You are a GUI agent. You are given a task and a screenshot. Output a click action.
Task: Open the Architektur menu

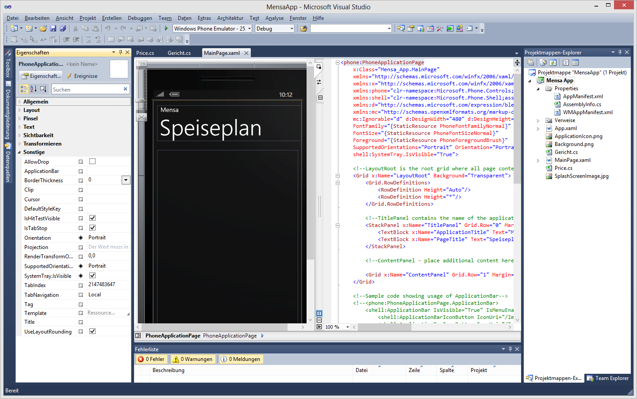[x=230, y=18]
